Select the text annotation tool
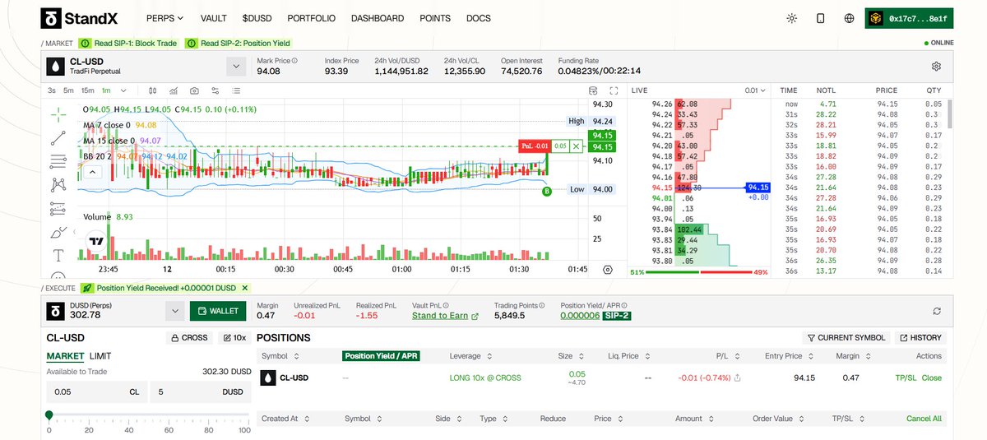This screenshot has width=987, height=440. (58, 256)
